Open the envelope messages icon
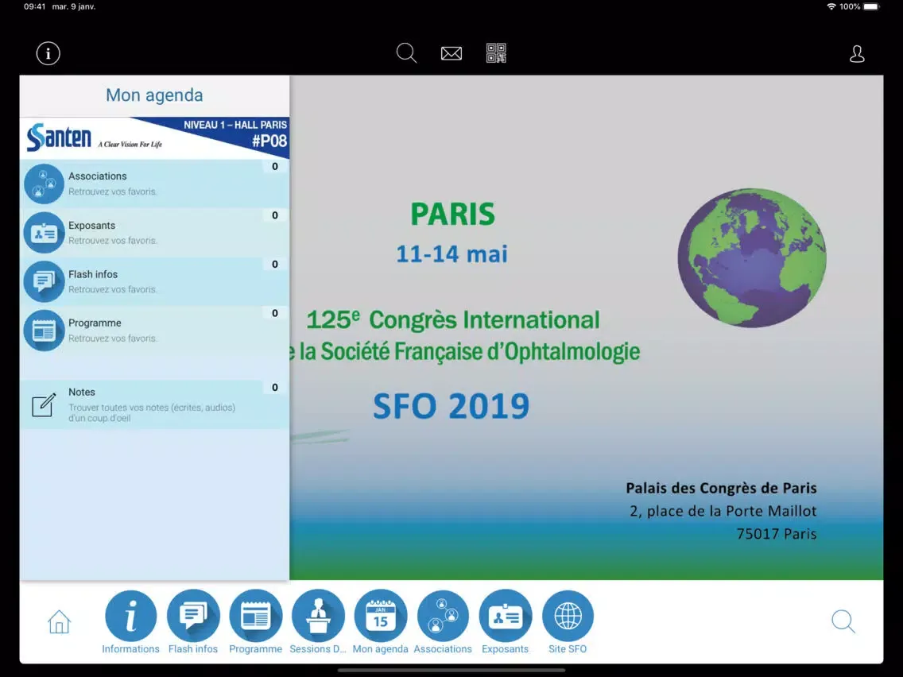This screenshot has width=903, height=677. click(x=451, y=53)
